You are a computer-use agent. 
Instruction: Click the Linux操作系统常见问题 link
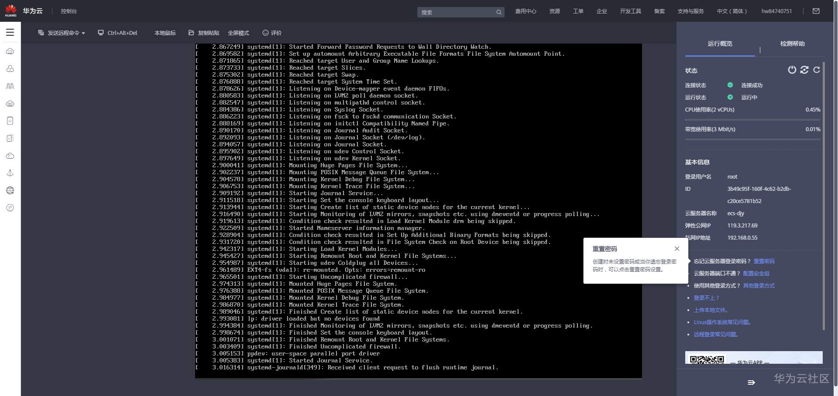[x=723, y=322]
